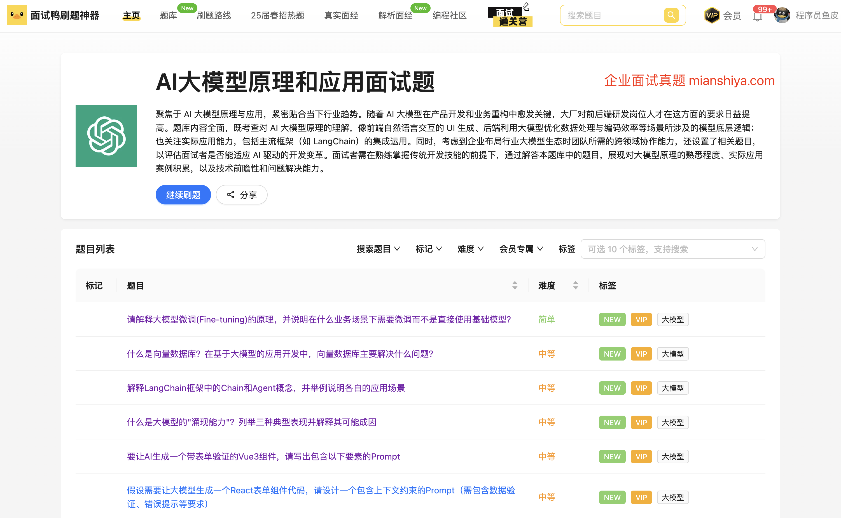Click the search magnifier button
Viewport: 841px width, 518px height.
coord(671,15)
